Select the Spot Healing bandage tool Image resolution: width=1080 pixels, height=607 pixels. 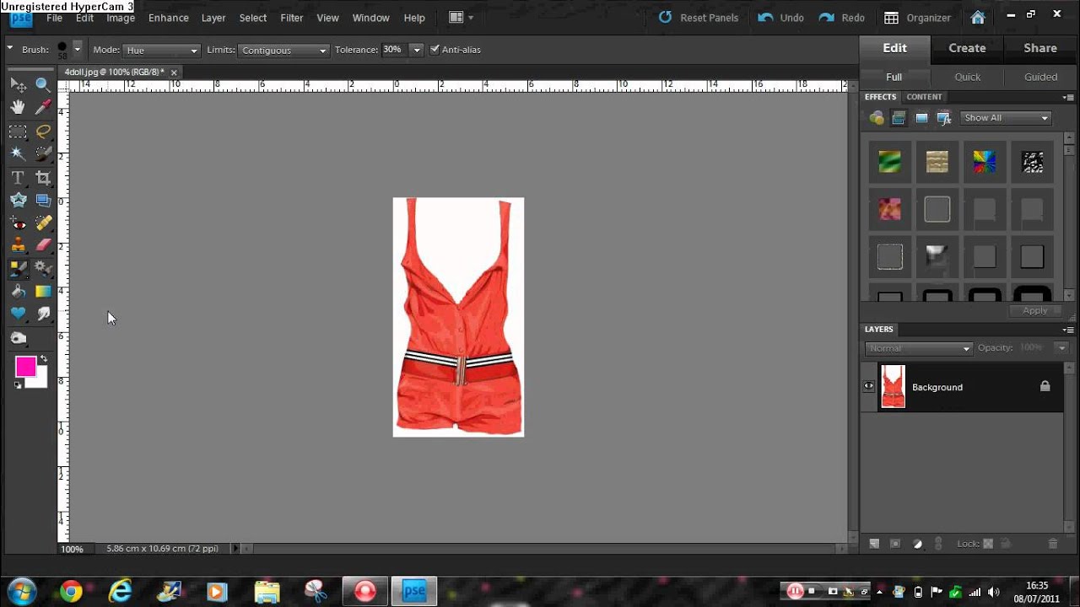point(43,223)
